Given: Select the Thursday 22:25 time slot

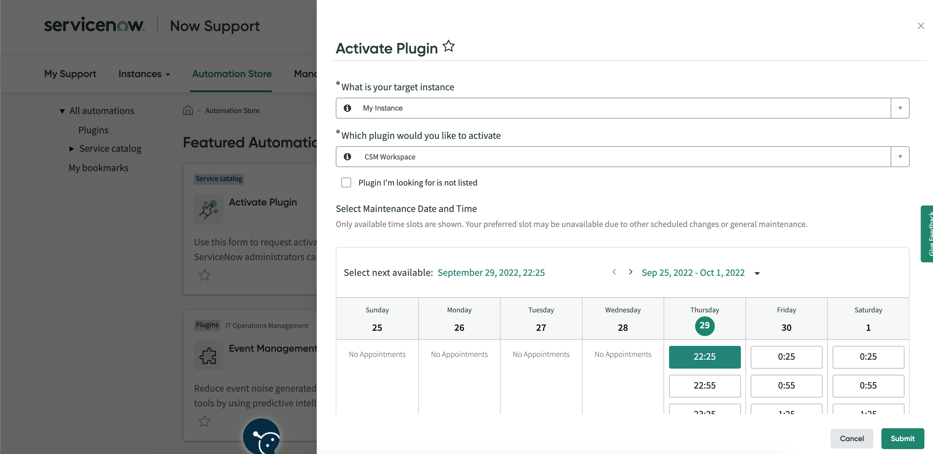Looking at the screenshot, I should pos(704,357).
